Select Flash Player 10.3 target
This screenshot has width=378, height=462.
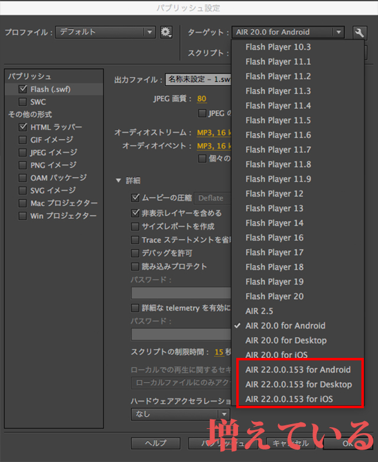coord(298,47)
